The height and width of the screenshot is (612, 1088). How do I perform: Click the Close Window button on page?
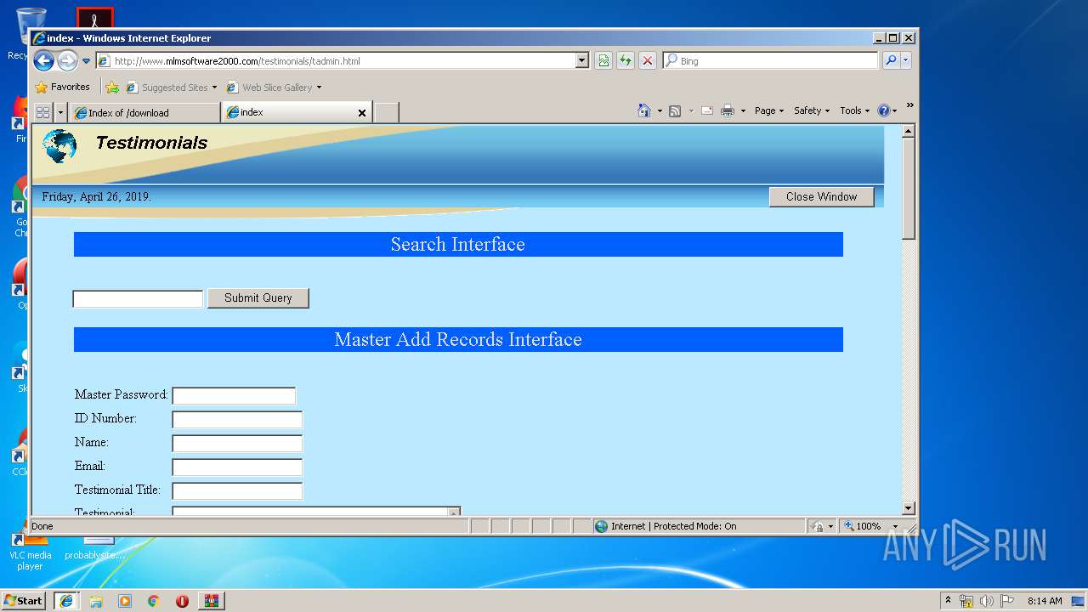[x=822, y=196]
